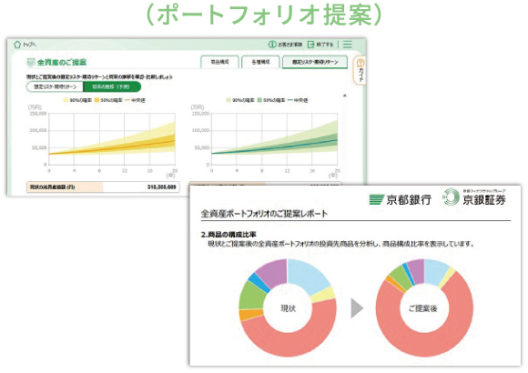This screenshot has height=373, width=528.
Task: Open お客さま情報 via the info icon
Action: click(x=272, y=45)
